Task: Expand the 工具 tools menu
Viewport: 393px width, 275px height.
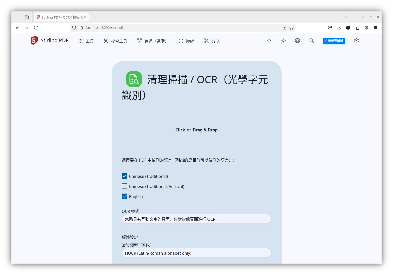Action: (86, 41)
